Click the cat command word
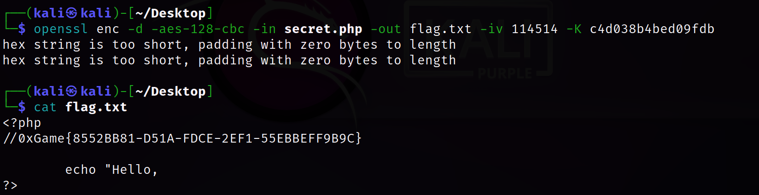 click(x=45, y=108)
